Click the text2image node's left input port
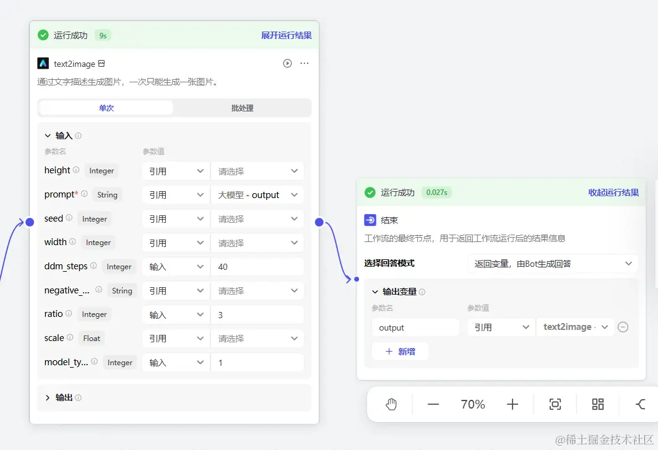 (29, 222)
